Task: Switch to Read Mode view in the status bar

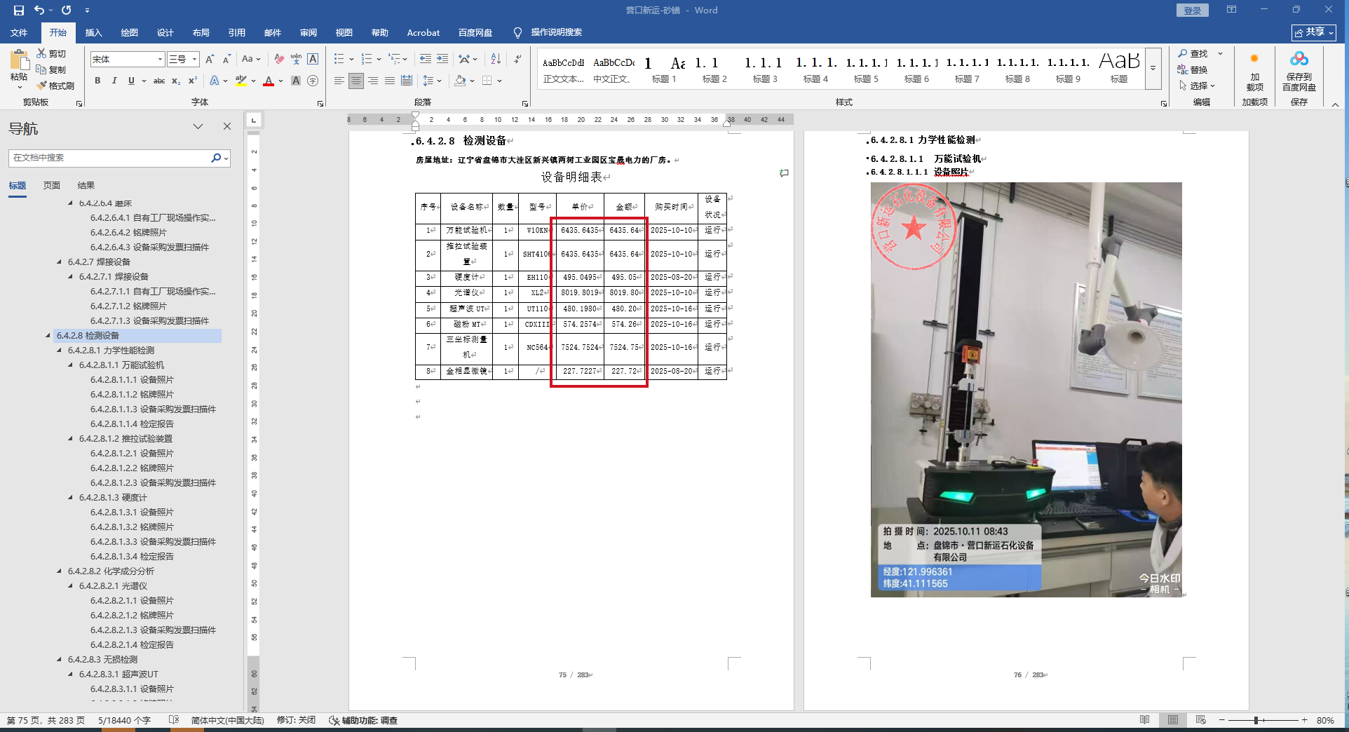Action: (1144, 720)
